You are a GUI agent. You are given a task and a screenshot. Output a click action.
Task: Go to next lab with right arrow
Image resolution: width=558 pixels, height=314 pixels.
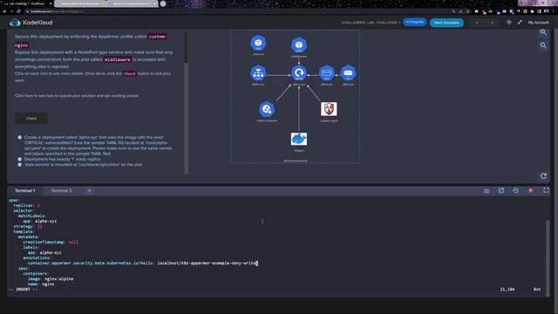492,23
